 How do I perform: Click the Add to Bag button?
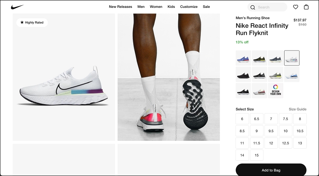pos(271,170)
